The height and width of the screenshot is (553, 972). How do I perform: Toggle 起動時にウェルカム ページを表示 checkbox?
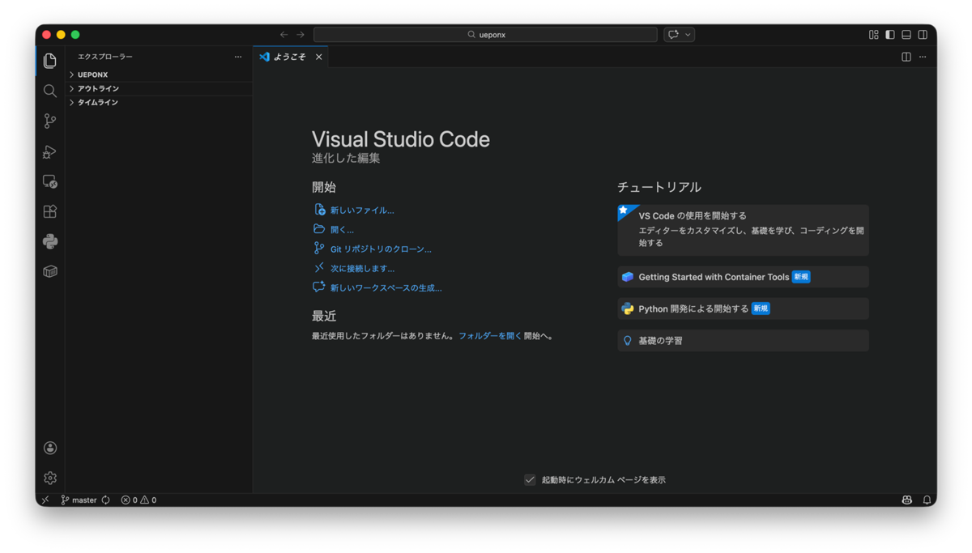click(530, 480)
